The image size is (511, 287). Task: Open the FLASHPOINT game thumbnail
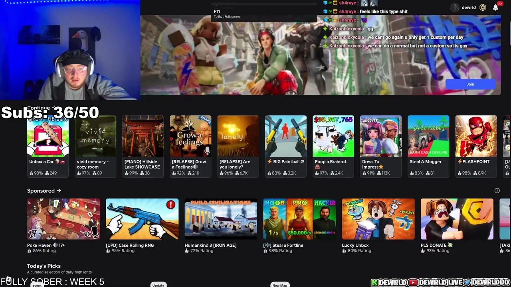476,136
